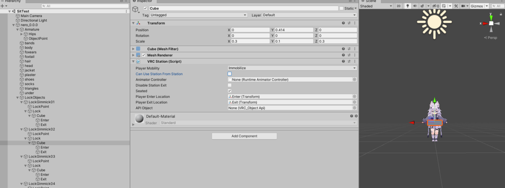Collapse the LockGimmick01 node

coord(21,102)
